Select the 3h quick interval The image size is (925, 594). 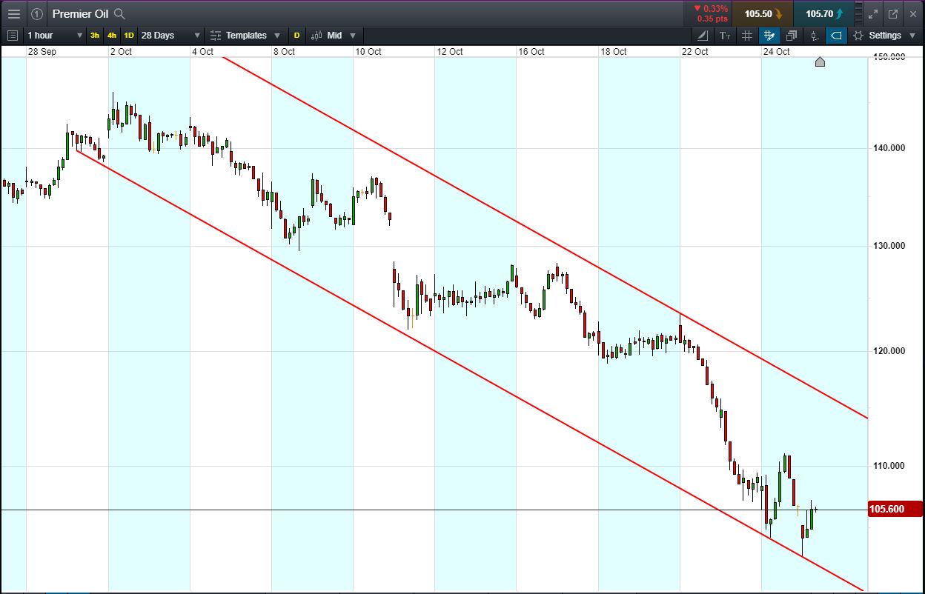95,35
